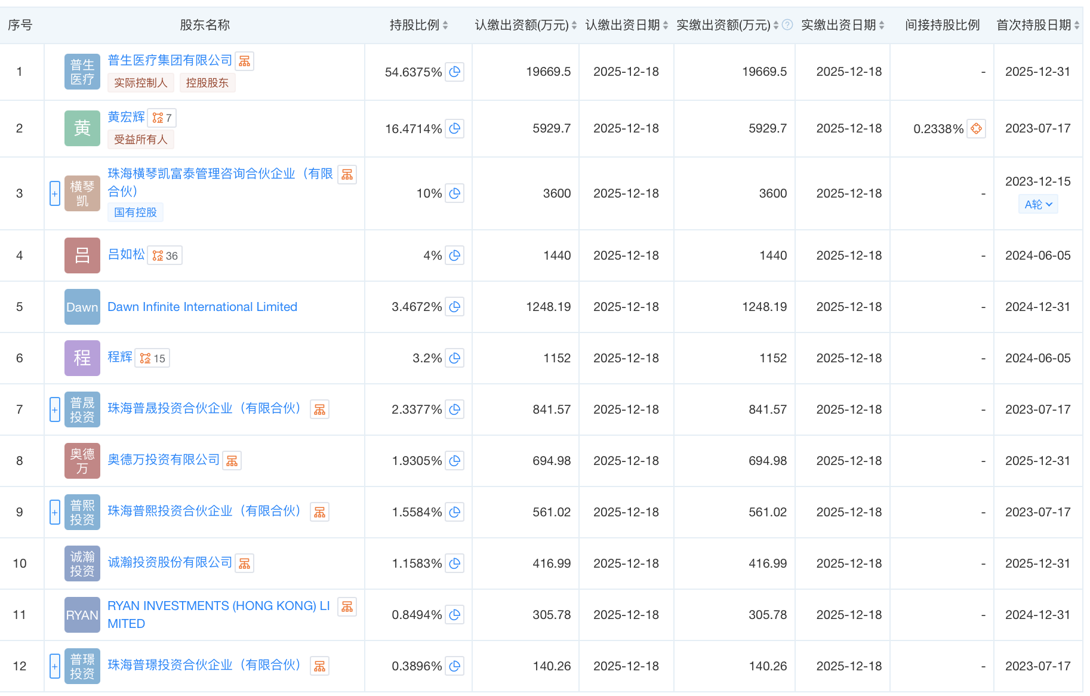This screenshot has height=696, width=1090.
Task: Open equity structure icon beside 诚瀚投资股份有限公司
Action: (245, 563)
